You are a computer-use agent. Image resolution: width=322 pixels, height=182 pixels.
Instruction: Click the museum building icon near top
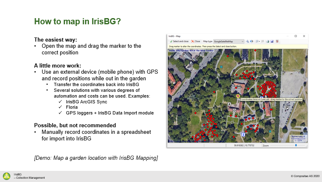pos(265,60)
